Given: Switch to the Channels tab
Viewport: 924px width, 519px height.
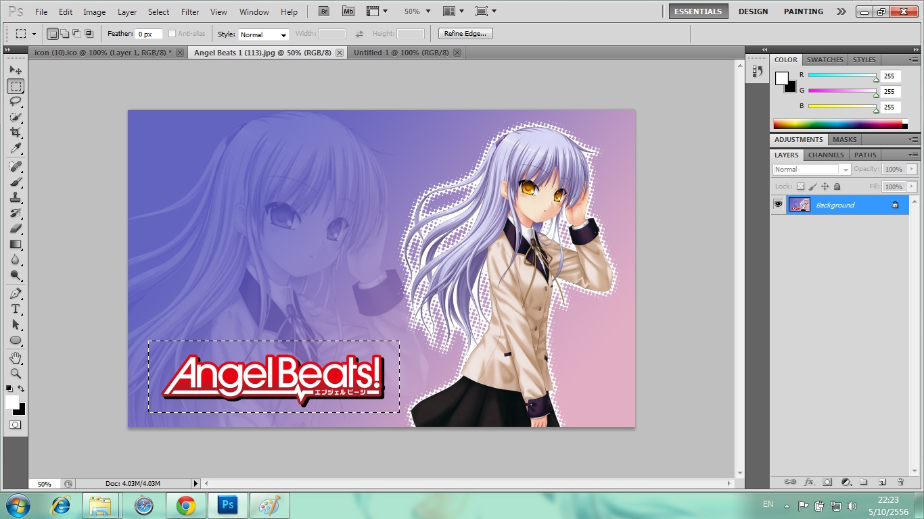Looking at the screenshot, I should pos(826,155).
